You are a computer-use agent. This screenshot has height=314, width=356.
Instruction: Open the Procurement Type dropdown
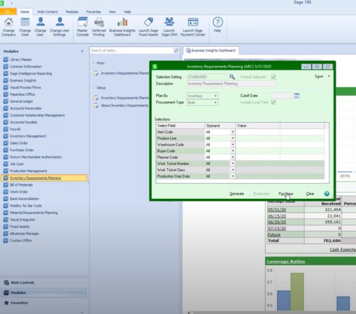click(x=215, y=102)
